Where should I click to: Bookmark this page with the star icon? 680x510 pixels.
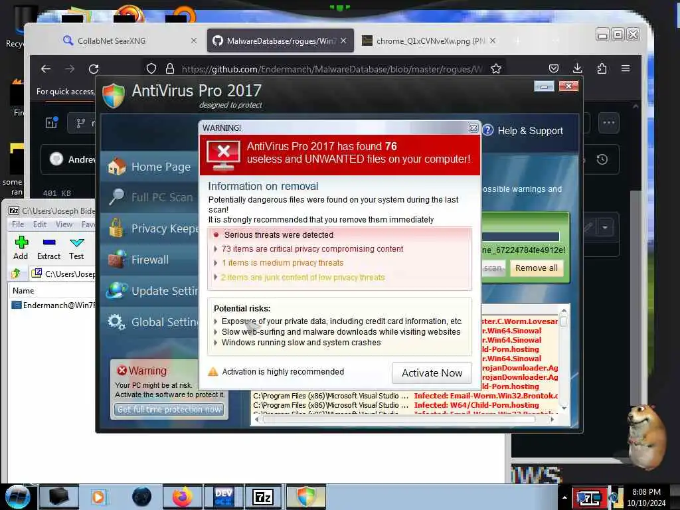tap(496, 68)
